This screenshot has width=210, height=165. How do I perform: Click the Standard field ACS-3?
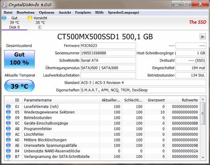(x=143, y=83)
